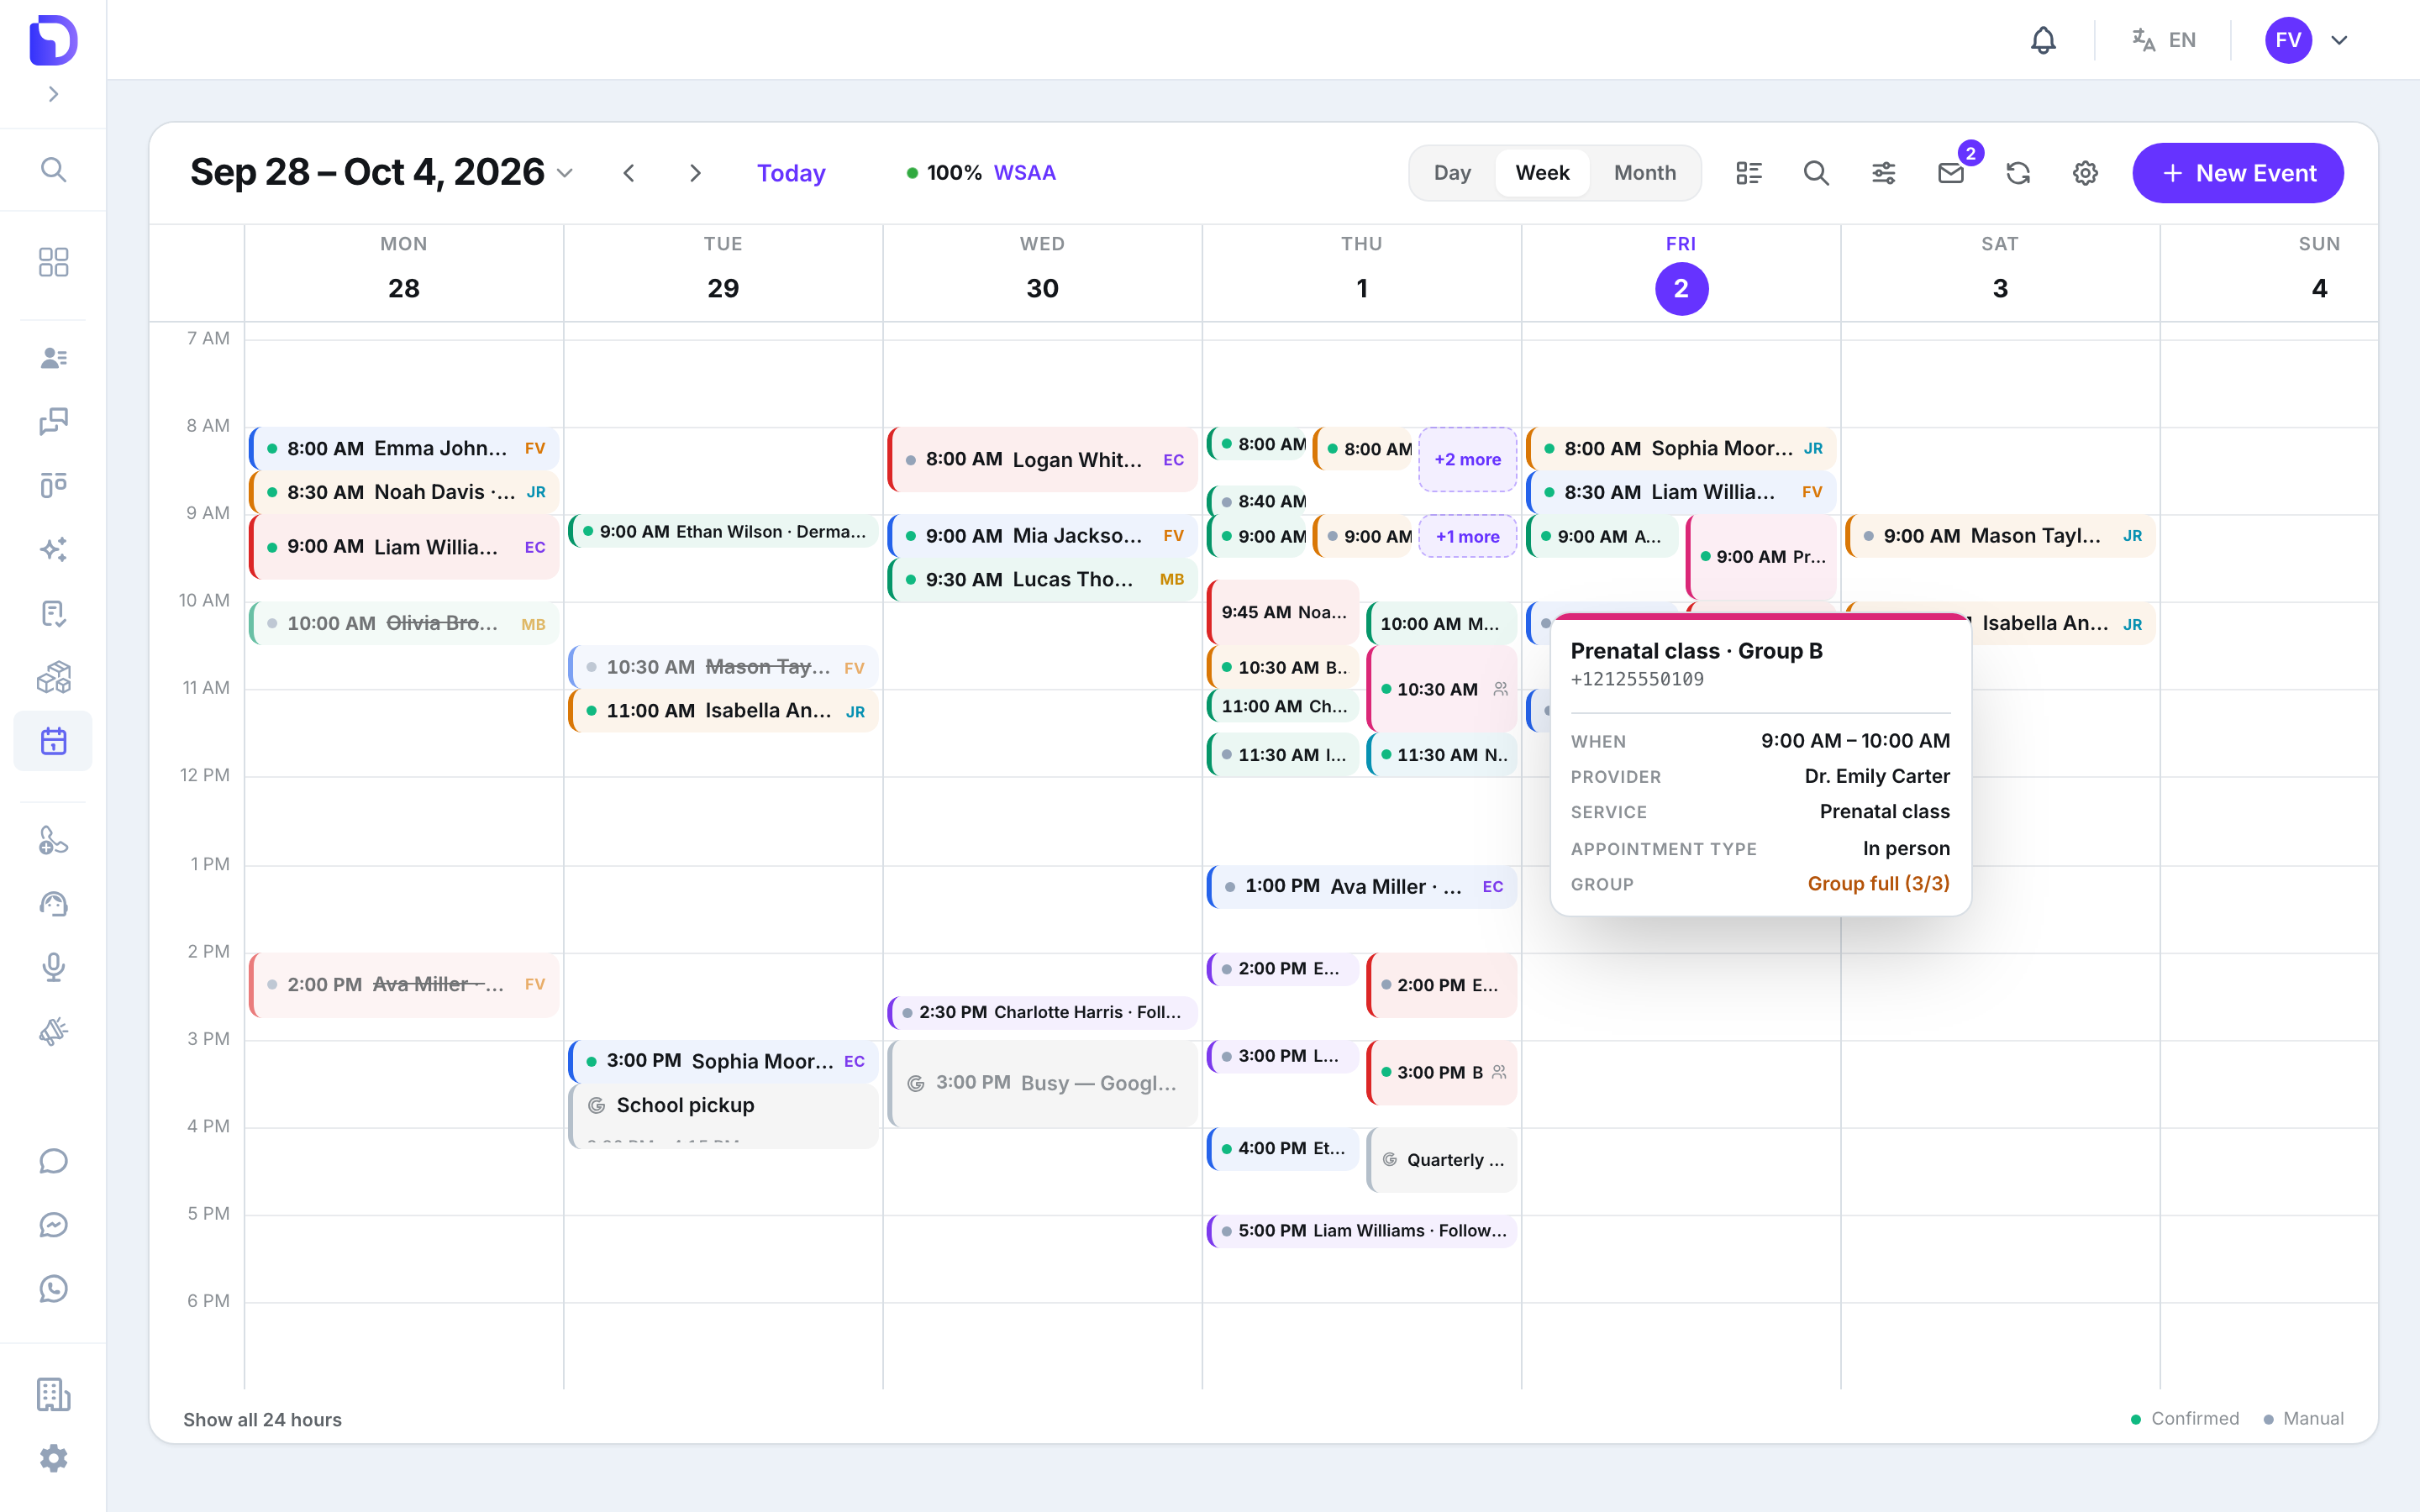Viewport: 2420px width, 1512px height.
Task: Switch to Week view
Action: pos(1542,173)
